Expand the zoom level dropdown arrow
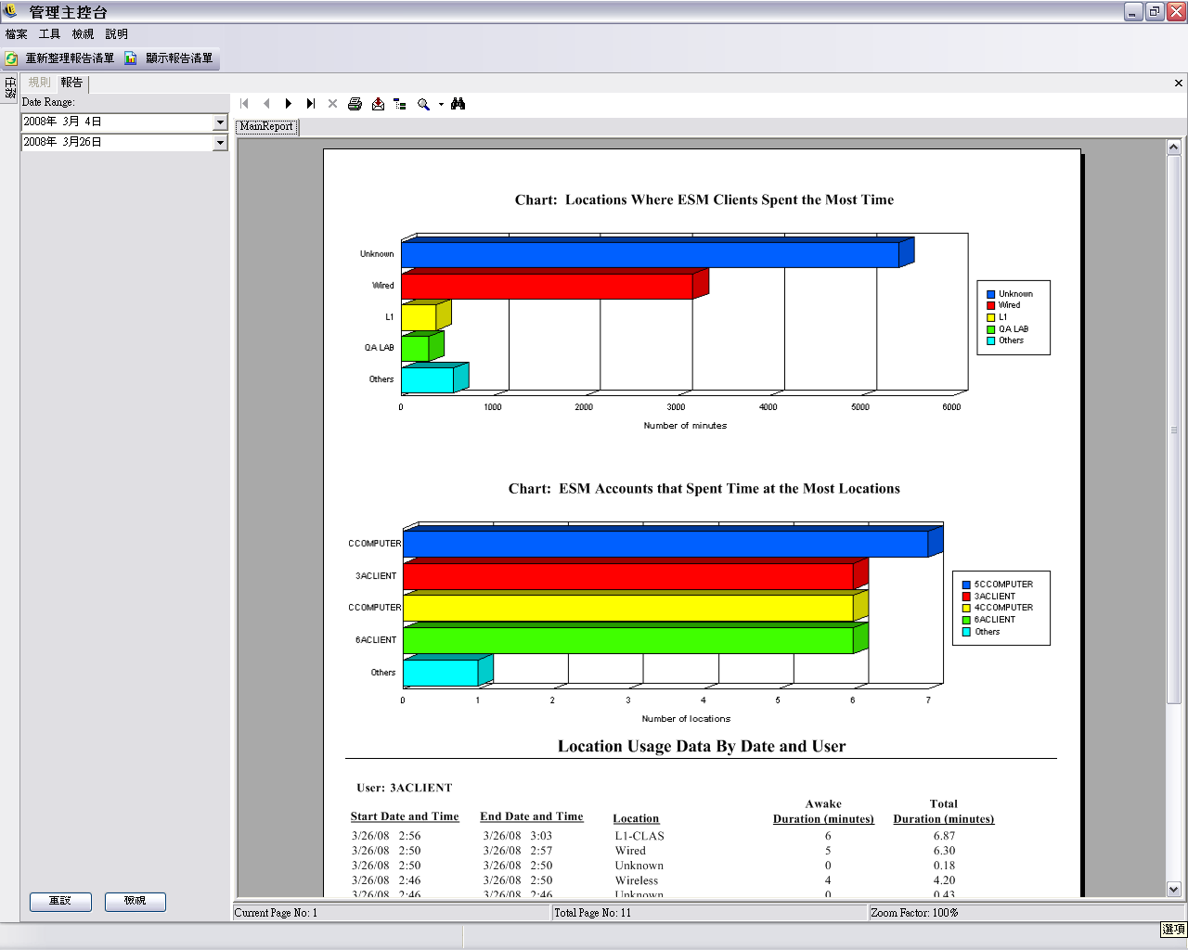Screen dimensions: 1188x950 pyautogui.click(x=441, y=105)
